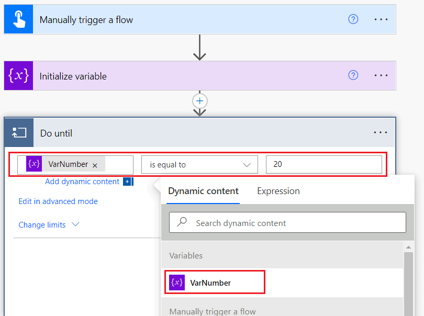This screenshot has width=424, height=316.
Task: Open the Manually trigger a flow options menu
Action: pos(381,19)
